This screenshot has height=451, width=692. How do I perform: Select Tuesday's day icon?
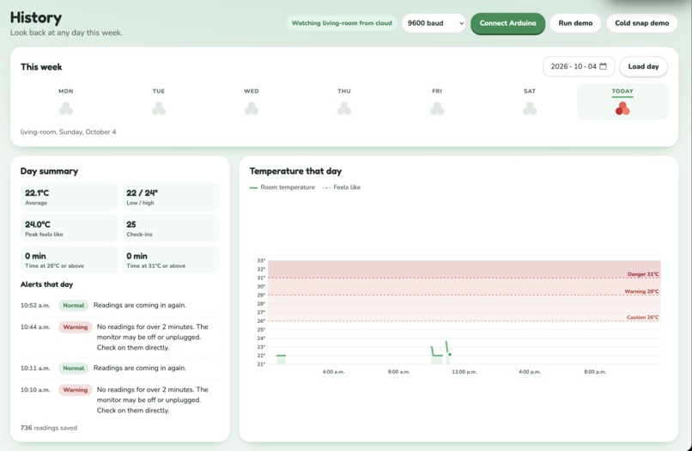(x=159, y=108)
